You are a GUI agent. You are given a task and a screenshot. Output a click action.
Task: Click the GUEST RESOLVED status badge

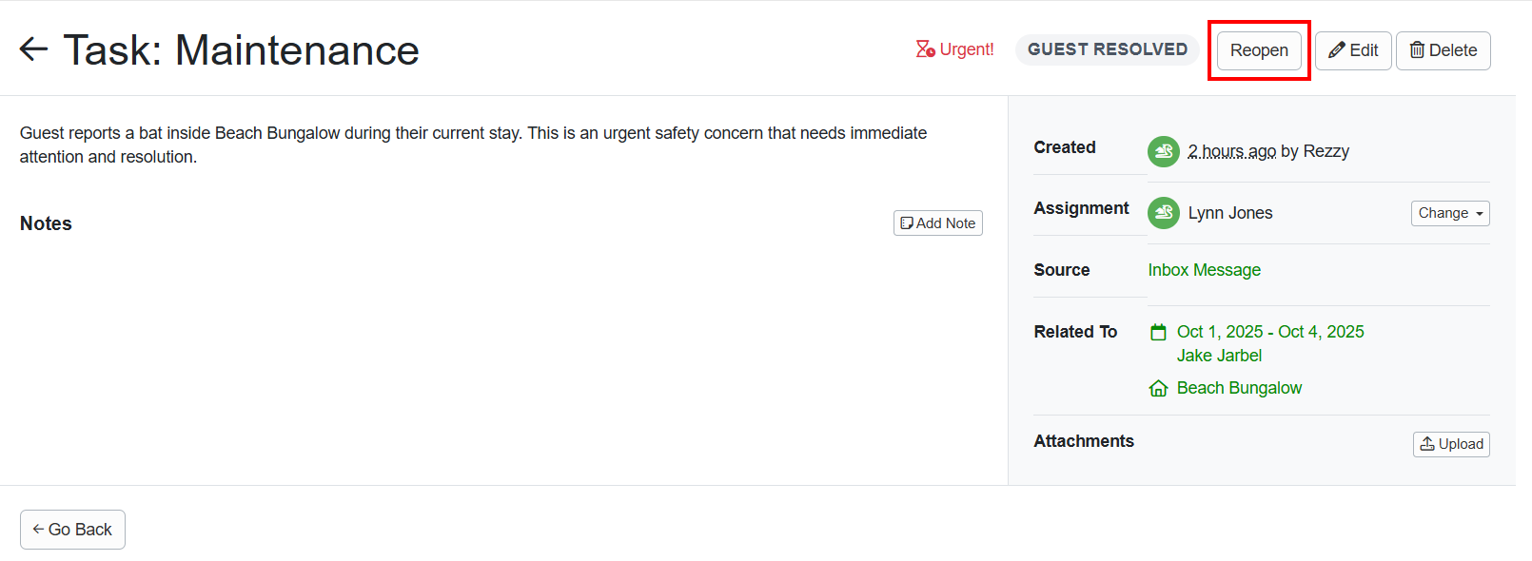tap(1107, 49)
